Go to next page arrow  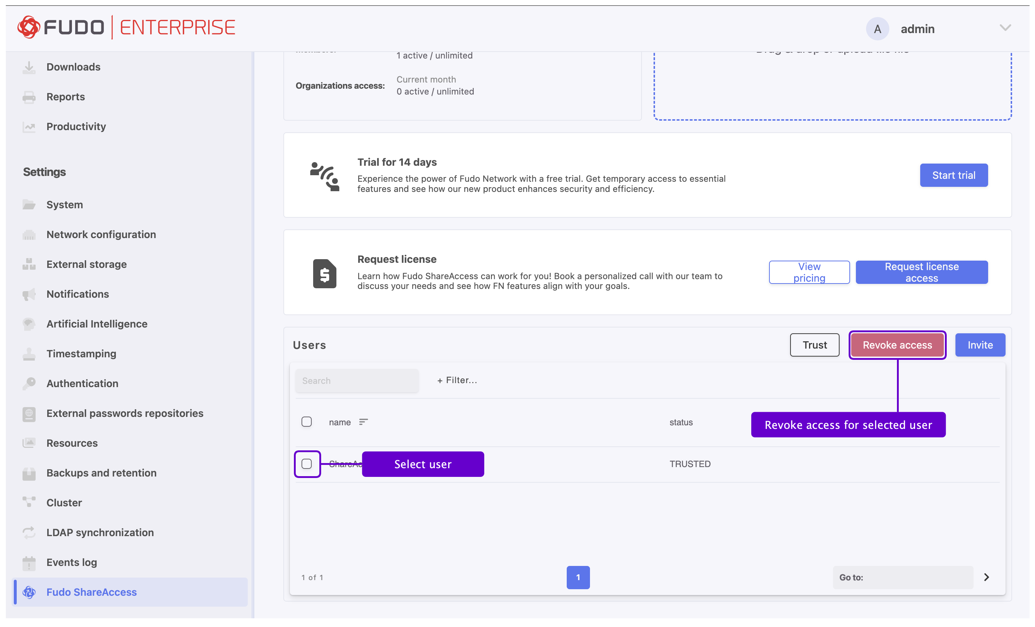click(986, 578)
